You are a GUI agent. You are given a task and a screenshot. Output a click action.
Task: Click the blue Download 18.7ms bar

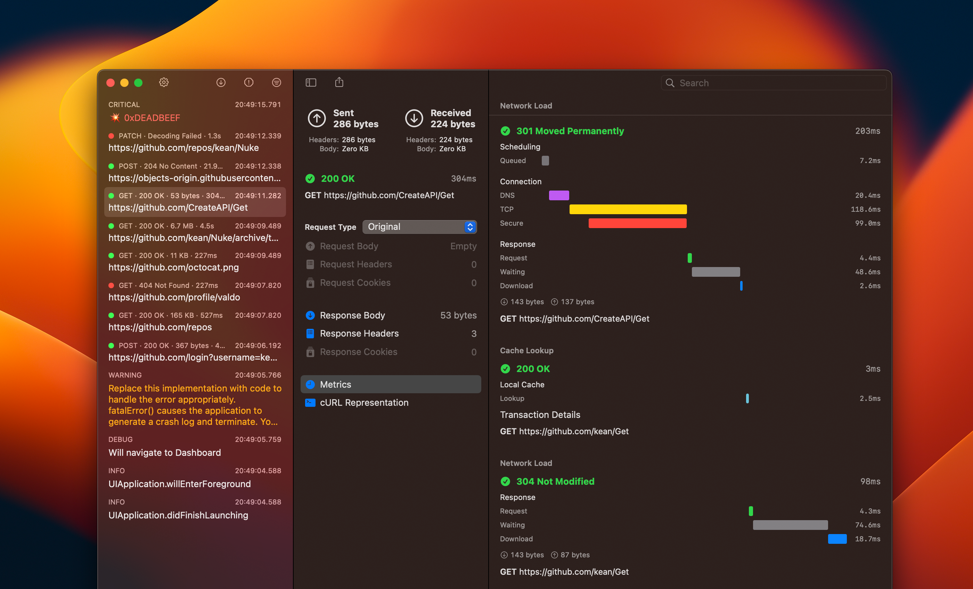[x=837, y=539]
